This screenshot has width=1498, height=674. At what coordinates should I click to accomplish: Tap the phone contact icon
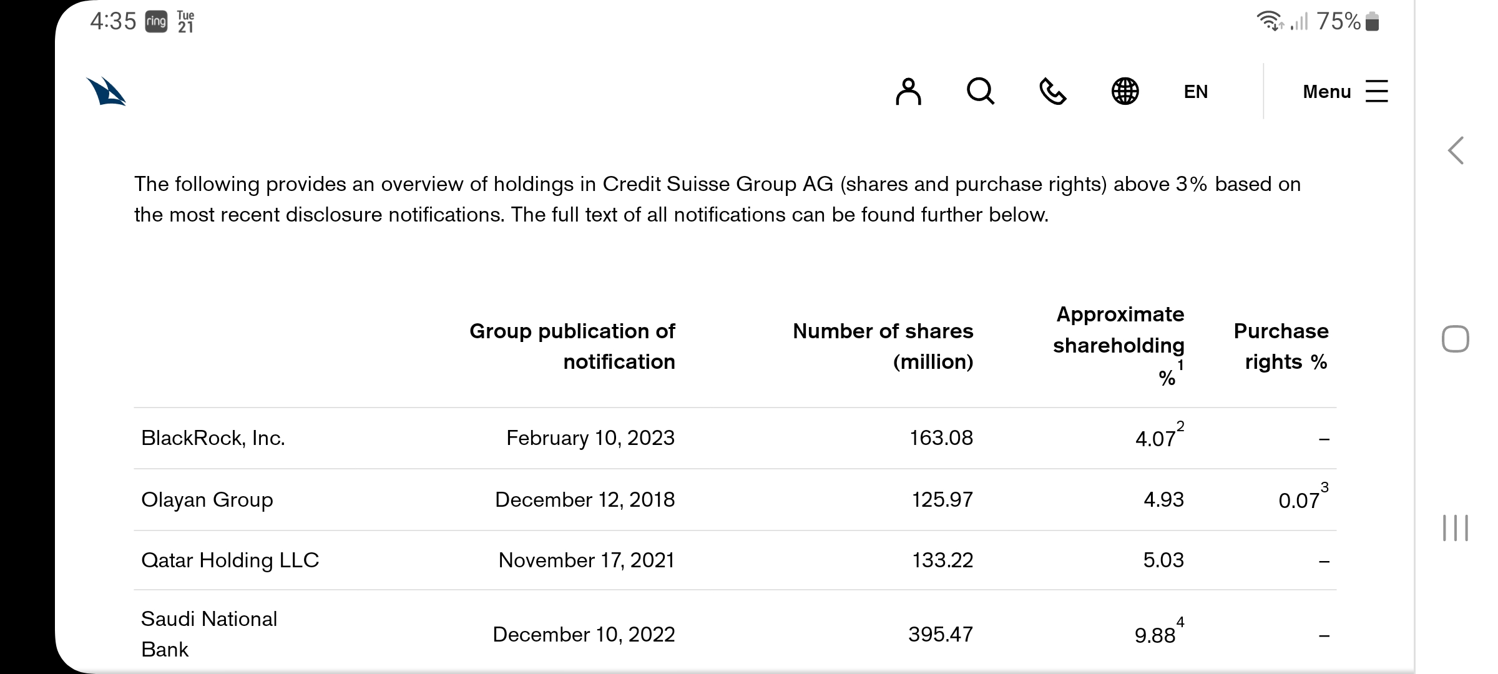tap(1052, 92)
